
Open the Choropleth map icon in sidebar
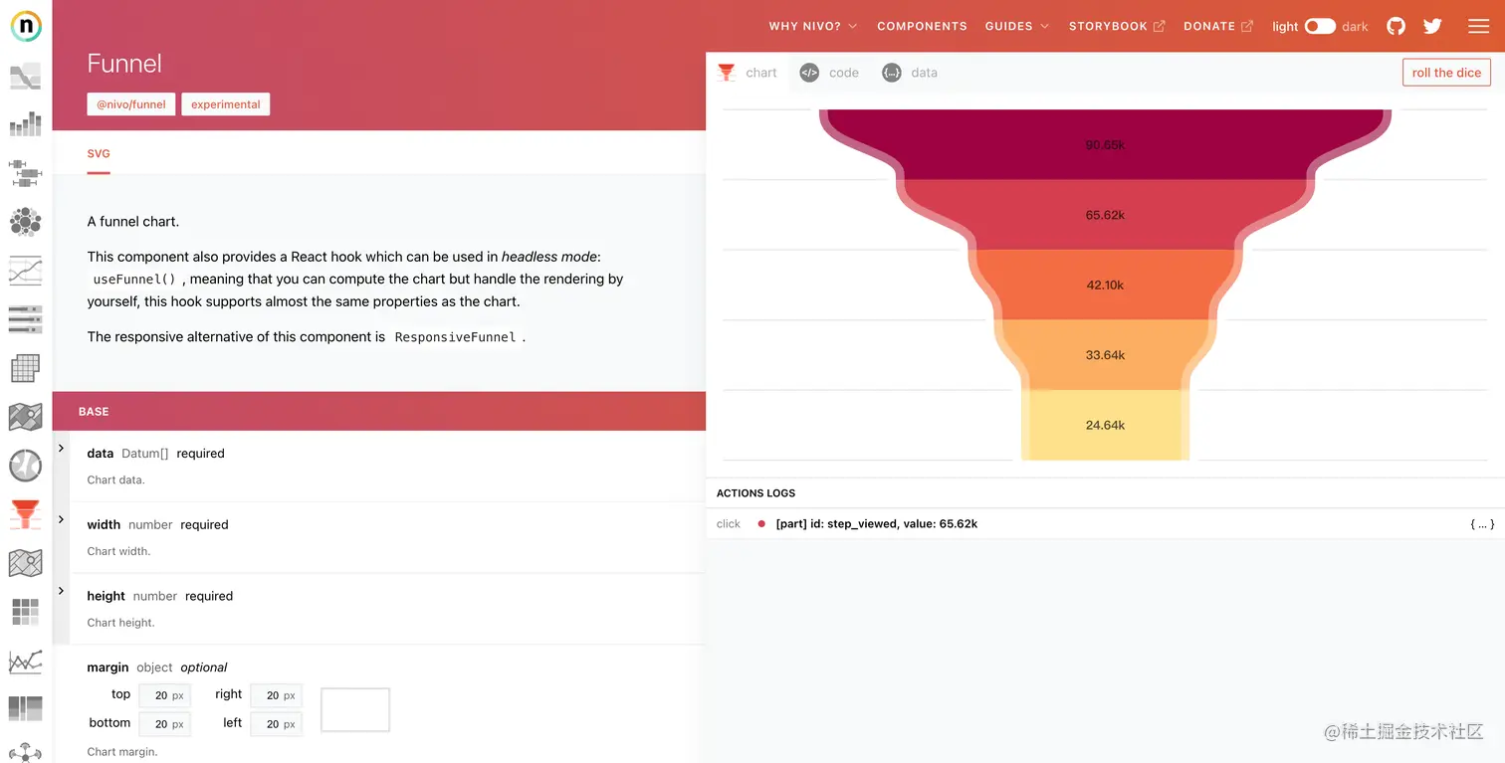click(26, 417)
